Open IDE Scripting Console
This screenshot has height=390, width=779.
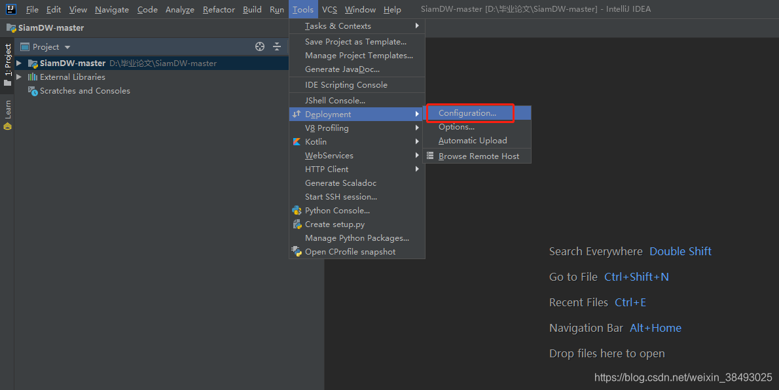click(357, 85)
